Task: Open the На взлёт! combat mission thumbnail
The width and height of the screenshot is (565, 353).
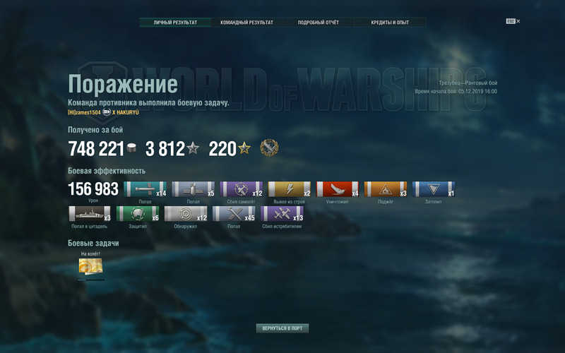Action: coord(90,267)
